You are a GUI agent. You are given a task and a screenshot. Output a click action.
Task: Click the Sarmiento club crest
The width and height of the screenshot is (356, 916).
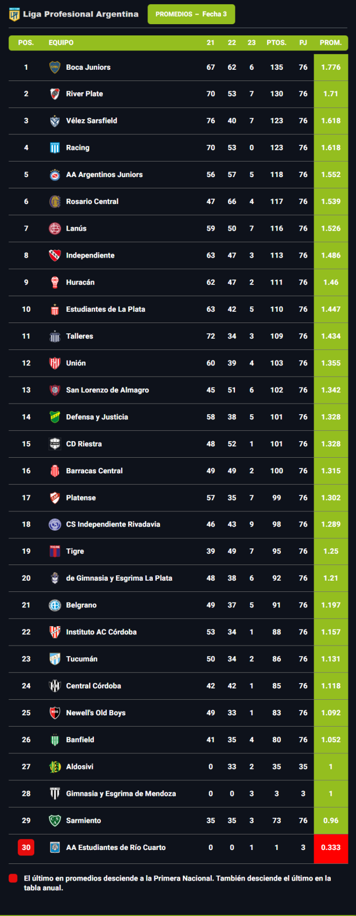click(55, 820)
